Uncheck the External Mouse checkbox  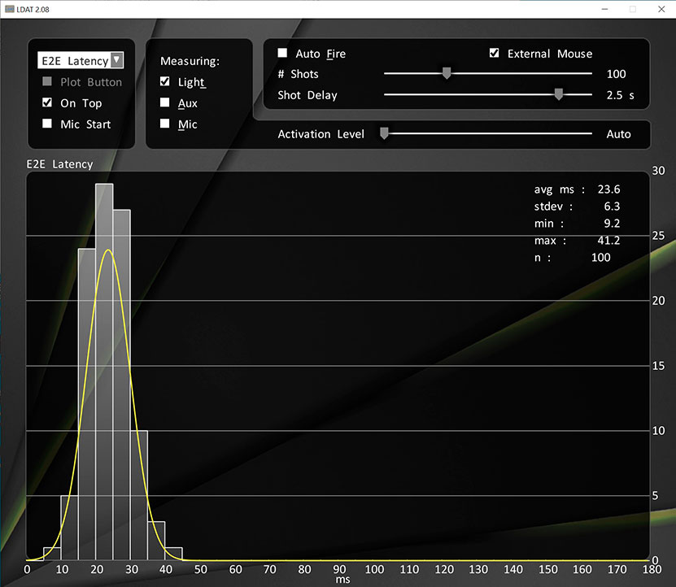(x=494, y=53)
